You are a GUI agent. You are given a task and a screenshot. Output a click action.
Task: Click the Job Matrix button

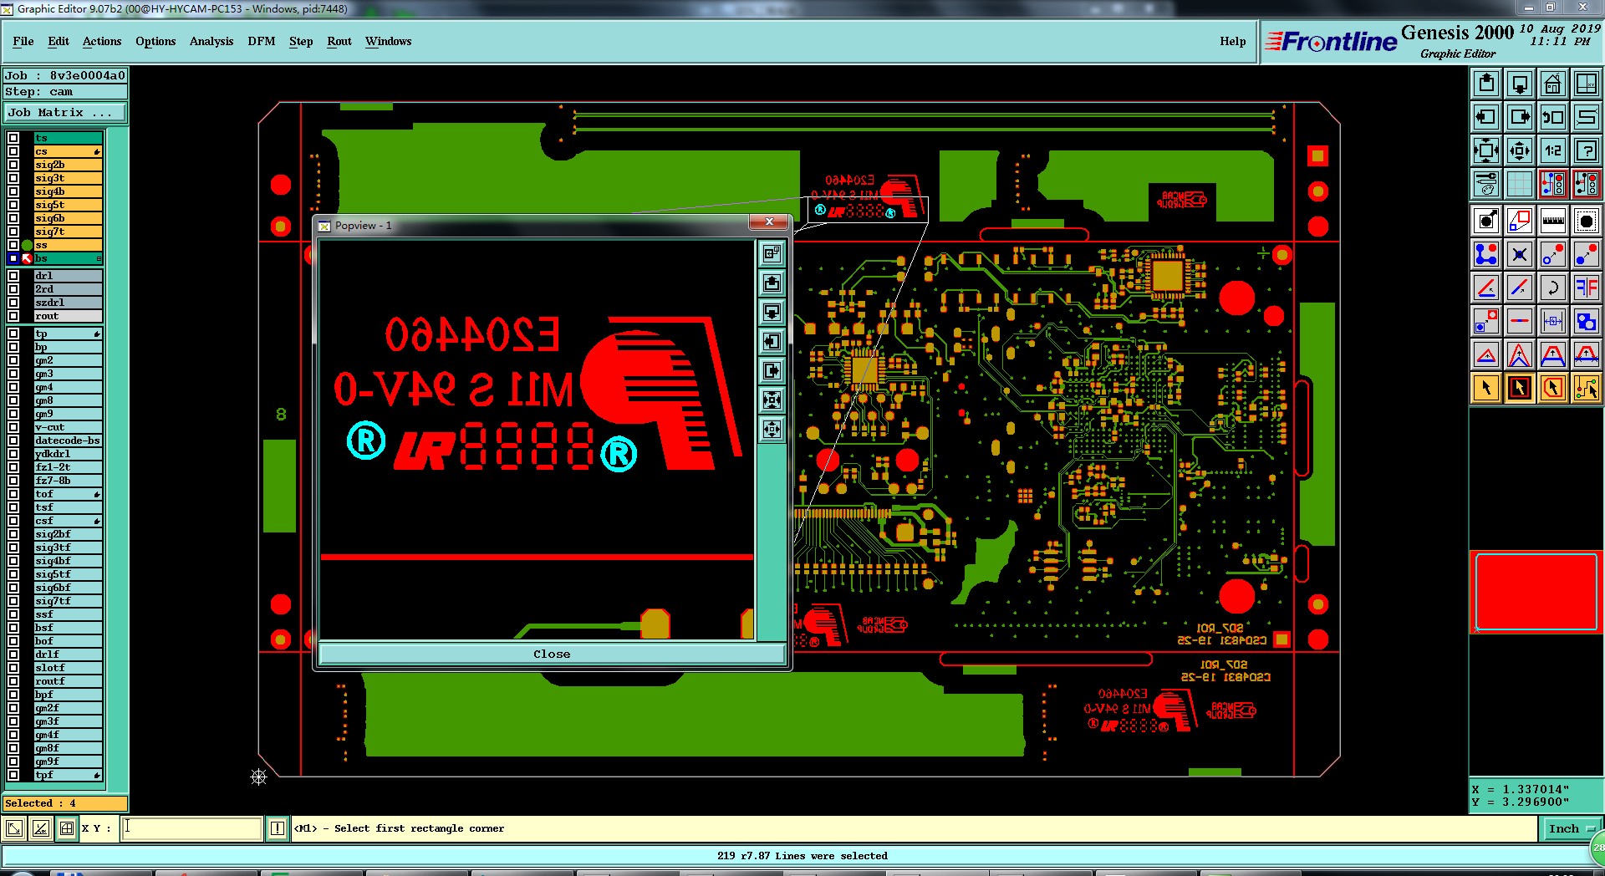65,112
